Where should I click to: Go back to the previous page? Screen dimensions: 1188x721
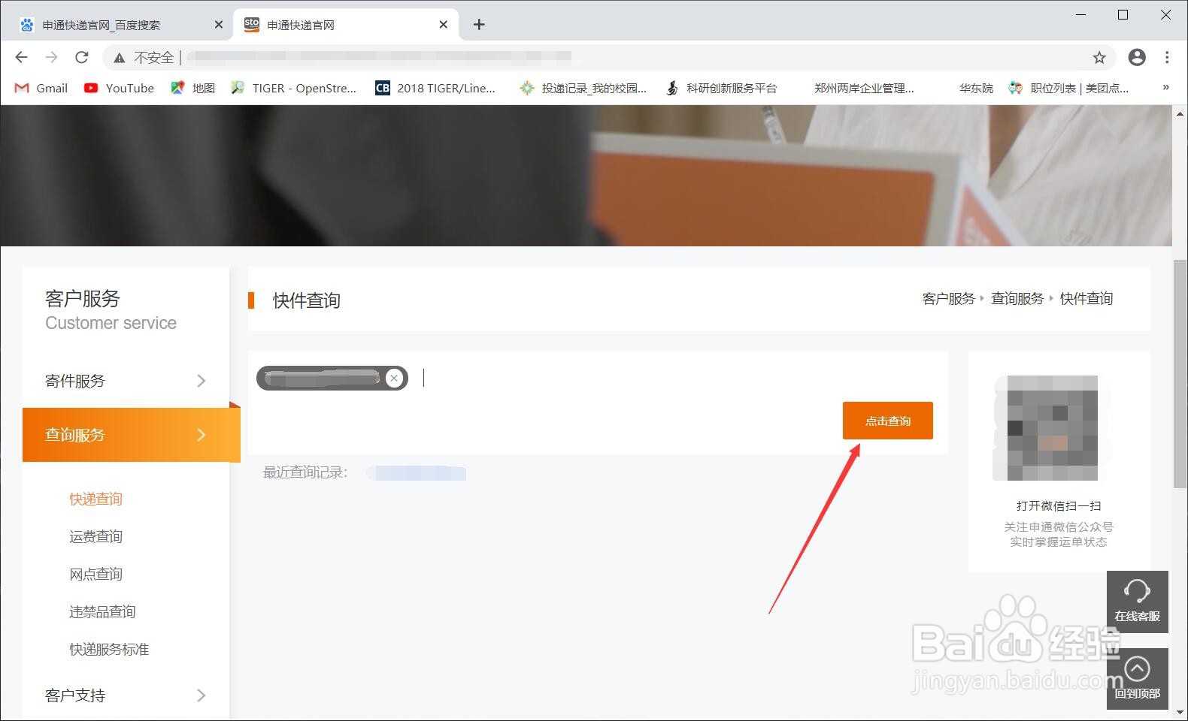(x=21, y=57)
